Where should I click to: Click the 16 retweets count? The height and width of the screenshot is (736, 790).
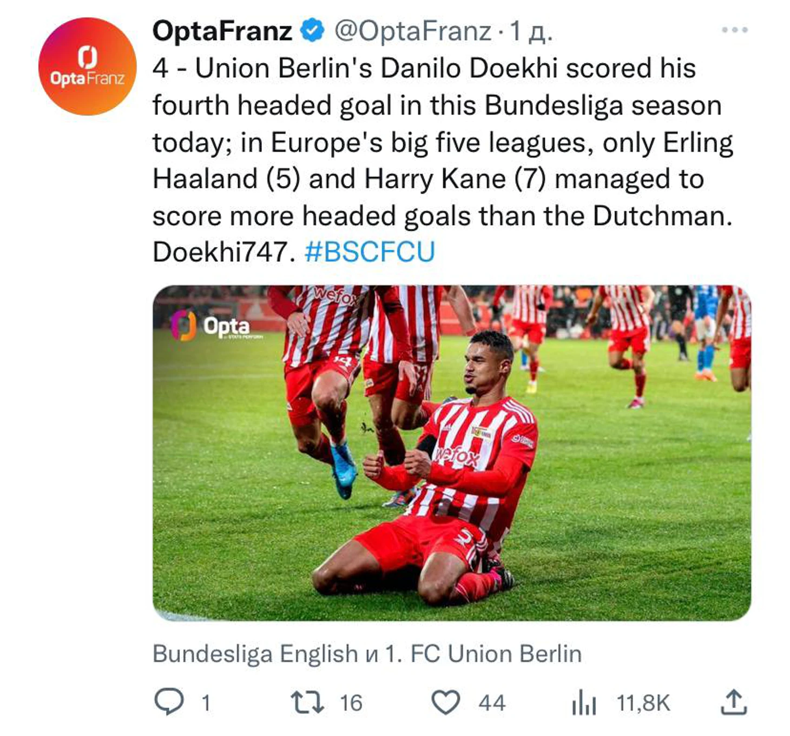coord(351,703)
